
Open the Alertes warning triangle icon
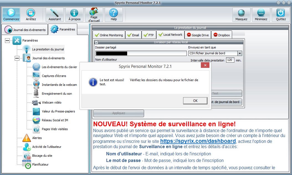click(26, 138)
